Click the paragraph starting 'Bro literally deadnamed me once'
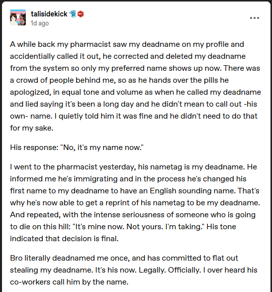This screenshot has height=292, width=272. coord(134,270)
